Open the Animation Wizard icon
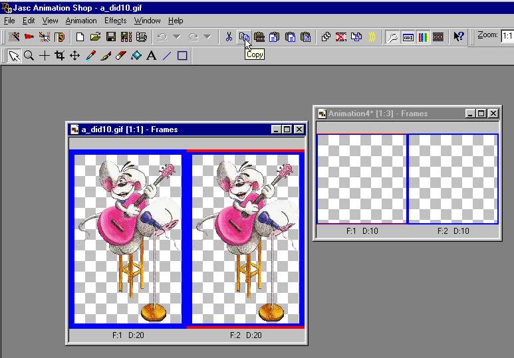Viewport: 514px width, 358px height. 14,37
